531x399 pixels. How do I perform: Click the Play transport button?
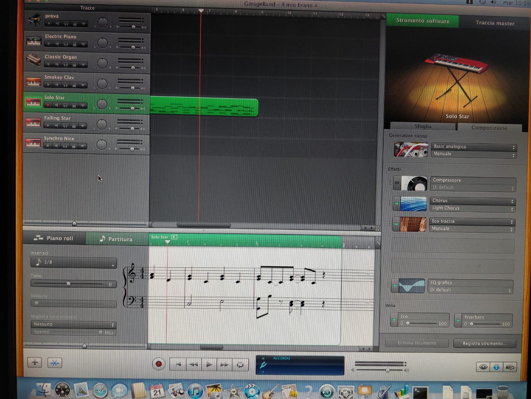[x=209, y=365]
